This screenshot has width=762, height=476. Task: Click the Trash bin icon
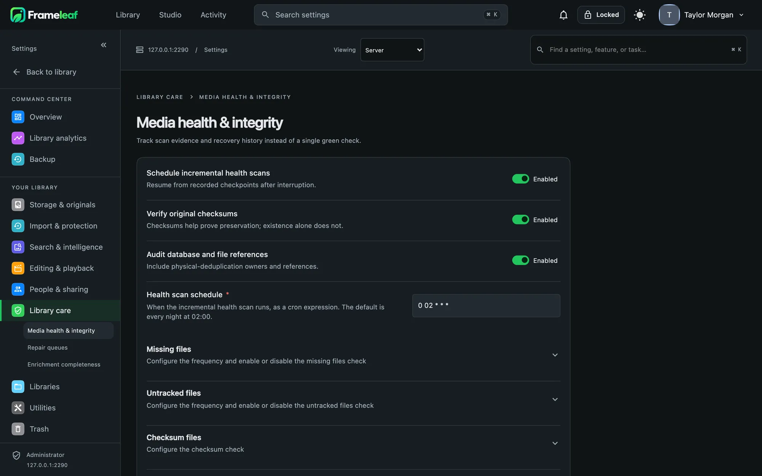pyautogui.click(x=18, y=429)
